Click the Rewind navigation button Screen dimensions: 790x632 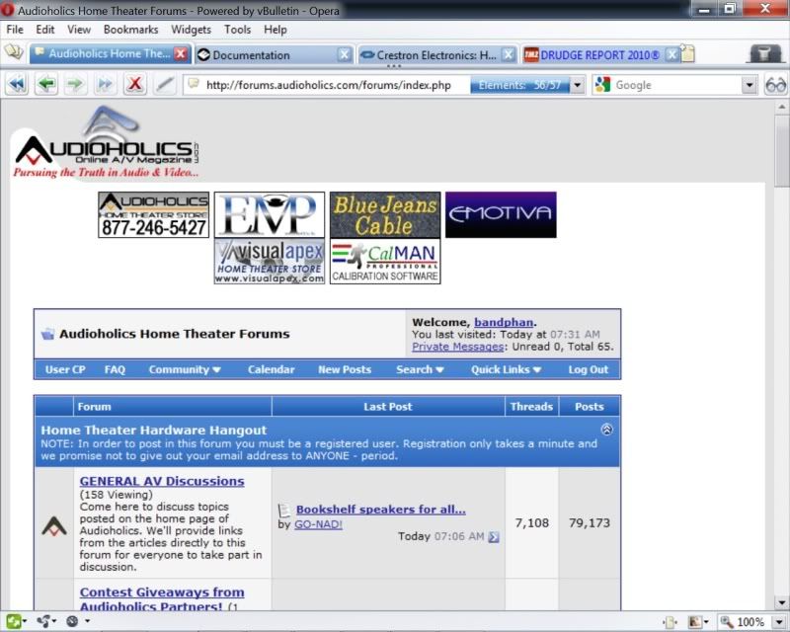tap(17, 84)
